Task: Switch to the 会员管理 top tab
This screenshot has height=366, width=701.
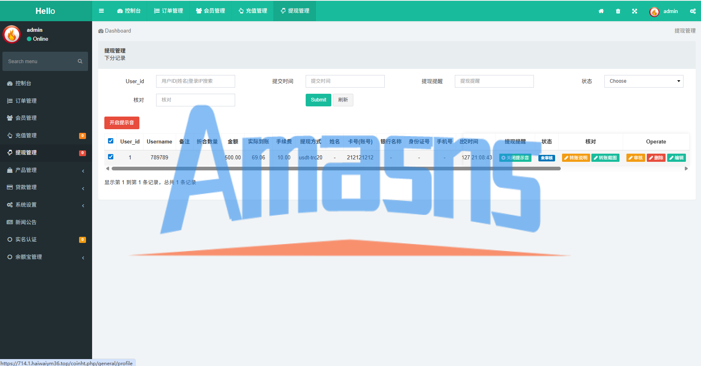Action: pos(210,11)
